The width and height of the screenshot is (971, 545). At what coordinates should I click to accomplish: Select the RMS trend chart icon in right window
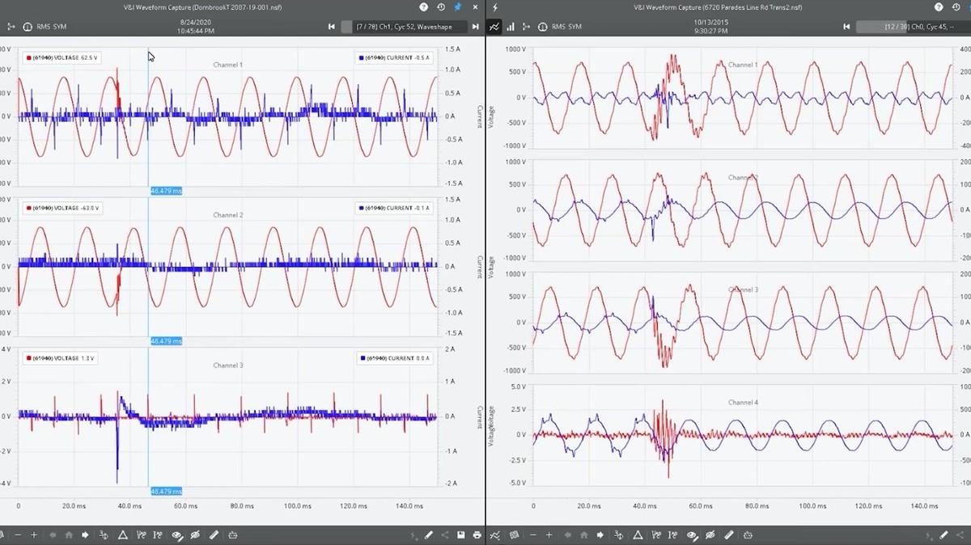[x=494, y=26]
